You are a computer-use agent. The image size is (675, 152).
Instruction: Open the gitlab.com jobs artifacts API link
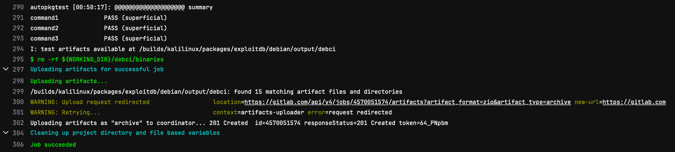[x=407, y=102]
